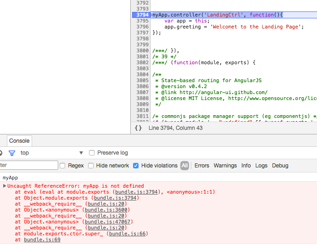Switch to the Console tab
The width and height of the screenshot is (317, 245).
19,141
